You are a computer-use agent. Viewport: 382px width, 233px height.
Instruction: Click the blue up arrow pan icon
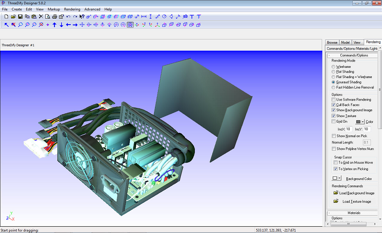[54, 25]
